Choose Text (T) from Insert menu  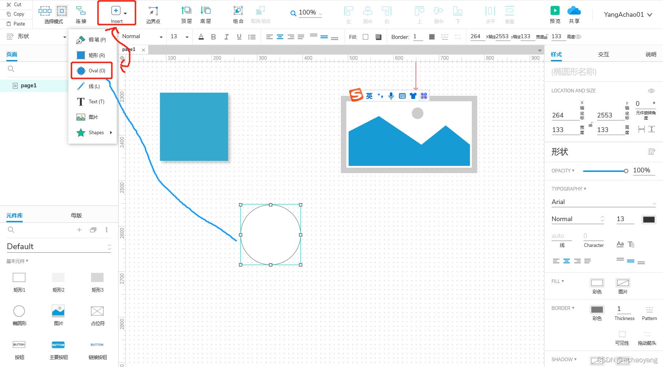point(92,101)
